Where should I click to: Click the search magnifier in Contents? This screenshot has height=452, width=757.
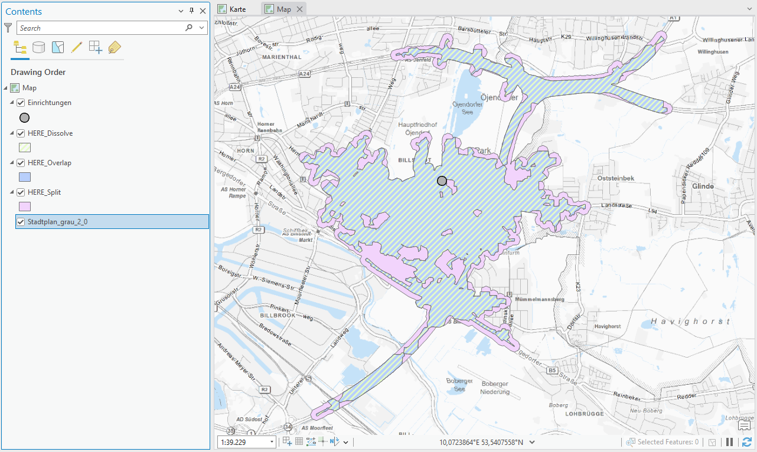(x=189, y=28)
